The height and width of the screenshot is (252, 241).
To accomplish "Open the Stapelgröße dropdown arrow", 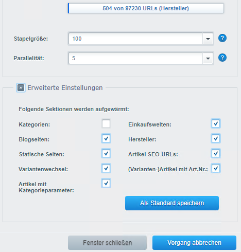I will pos(208,39).
